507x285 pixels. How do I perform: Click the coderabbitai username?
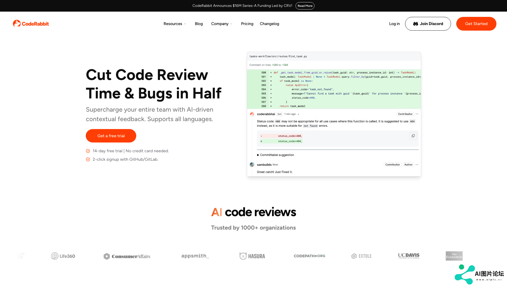tap(266, 114)
